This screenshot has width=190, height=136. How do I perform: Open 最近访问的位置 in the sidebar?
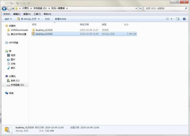click(18, 34)
